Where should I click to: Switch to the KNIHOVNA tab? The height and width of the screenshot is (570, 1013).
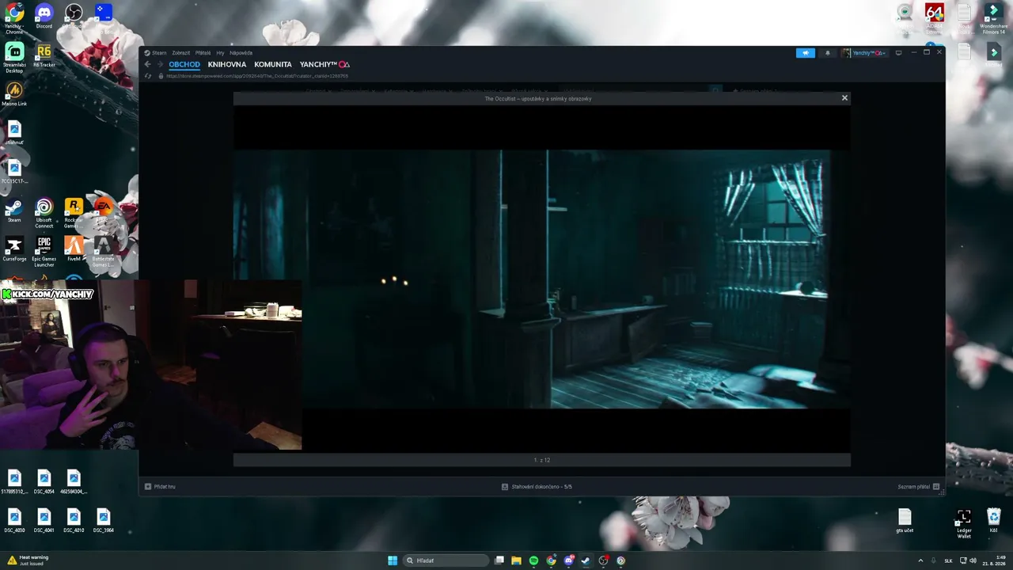(227, 64)
